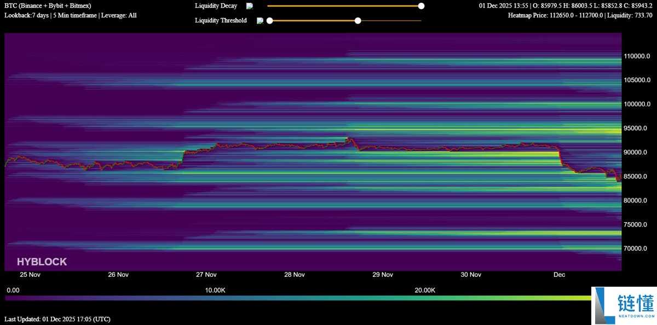
Task: Click the 29 Nov date axis label
Action: tap(383, 275)
